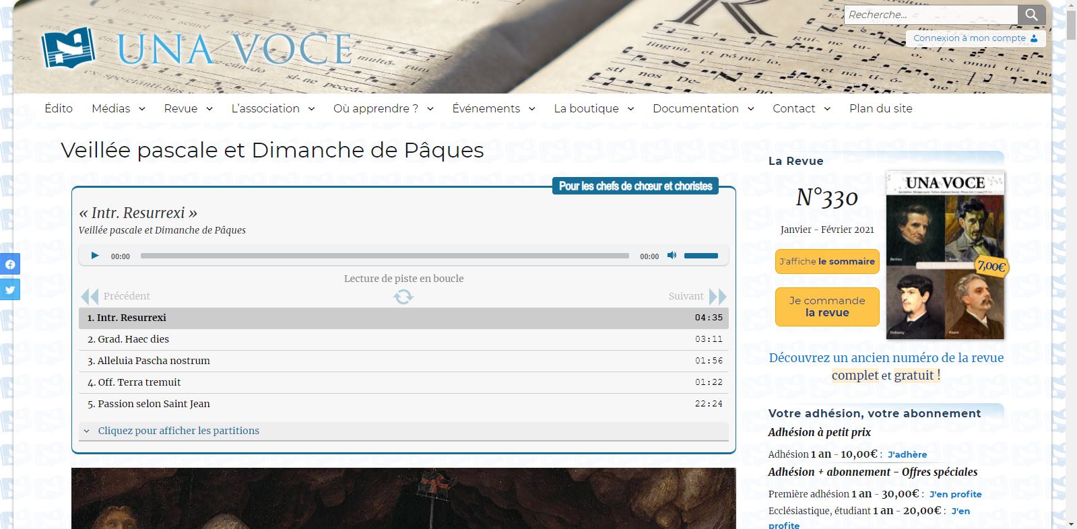Viewport: 1077px width, 529px height.
Task: Open the Édito menu item
Action: pyautogui.click(x=59, y=108)
